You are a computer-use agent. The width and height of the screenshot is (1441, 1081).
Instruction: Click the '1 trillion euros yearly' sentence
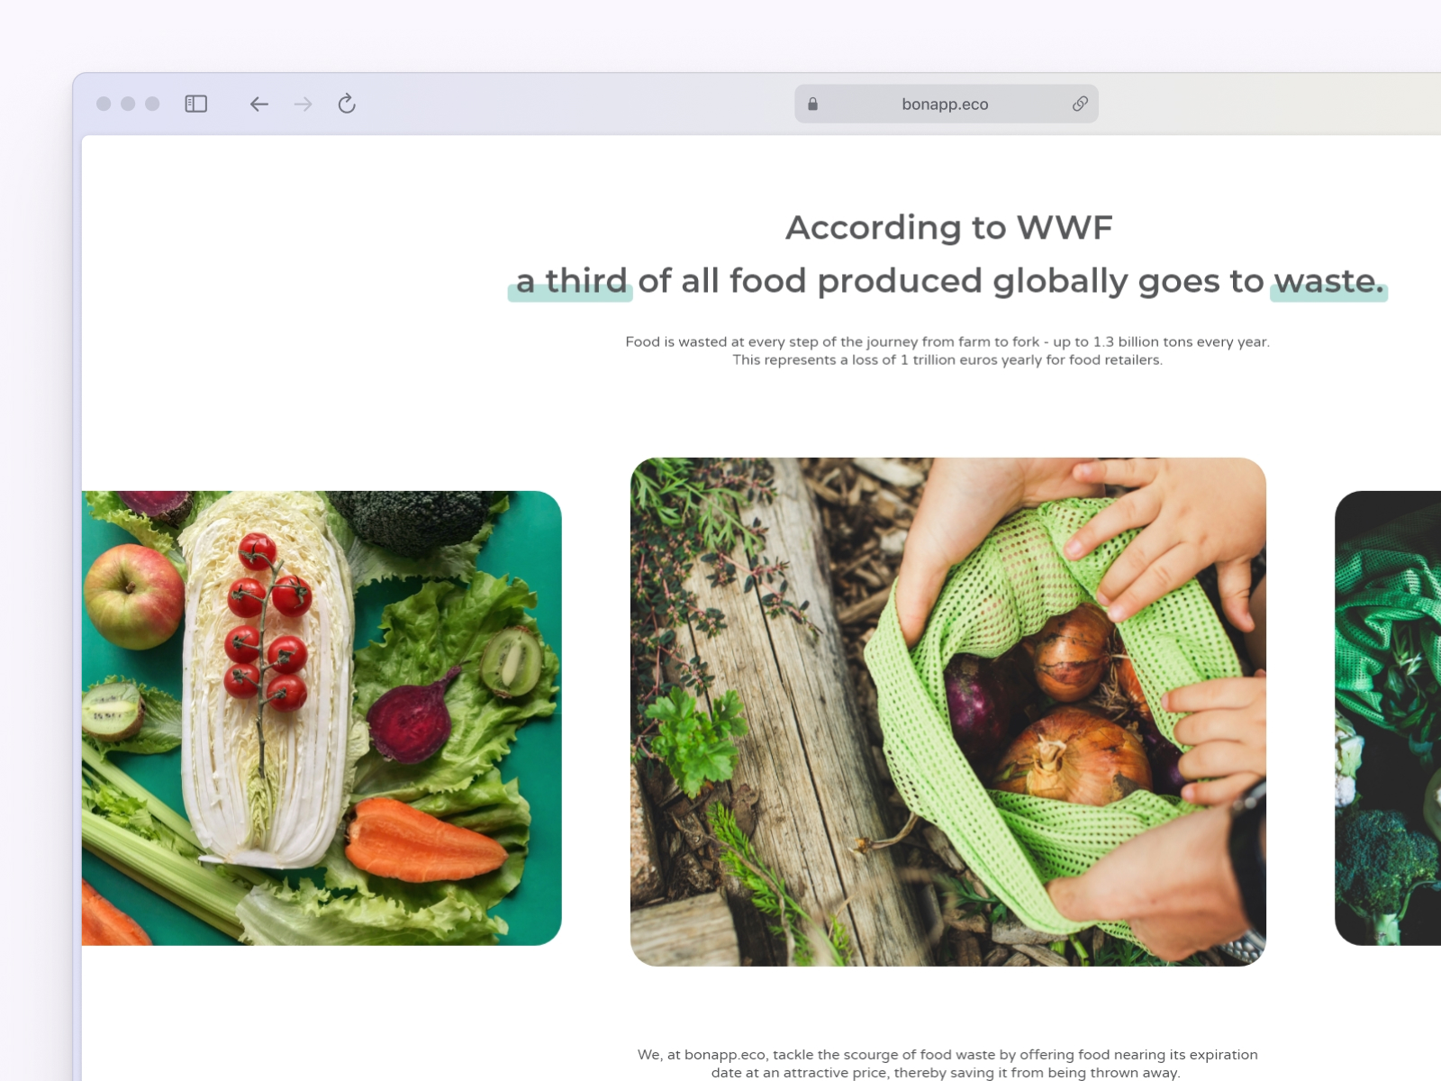[947, 359]
